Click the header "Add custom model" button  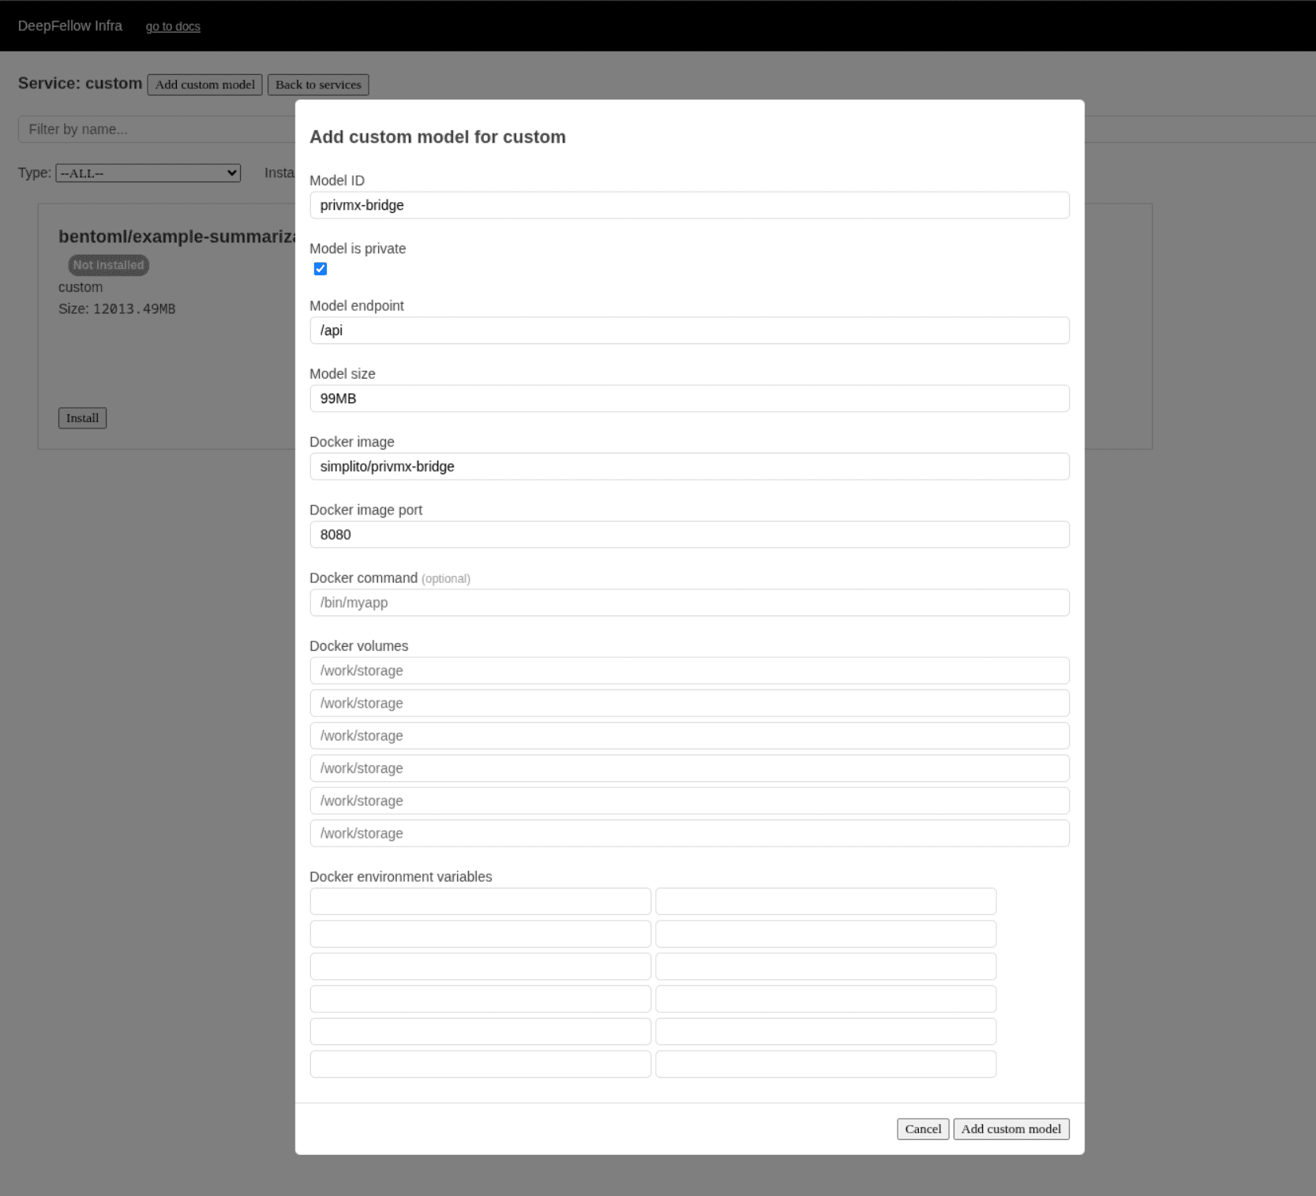coord(204,84)
